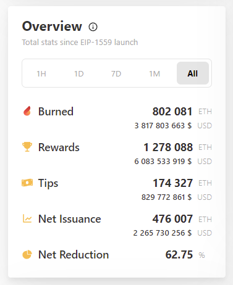Click the tips amount 174 327
Image resolution: width=233 pixels, height=285 pixels.
[173, 183]
